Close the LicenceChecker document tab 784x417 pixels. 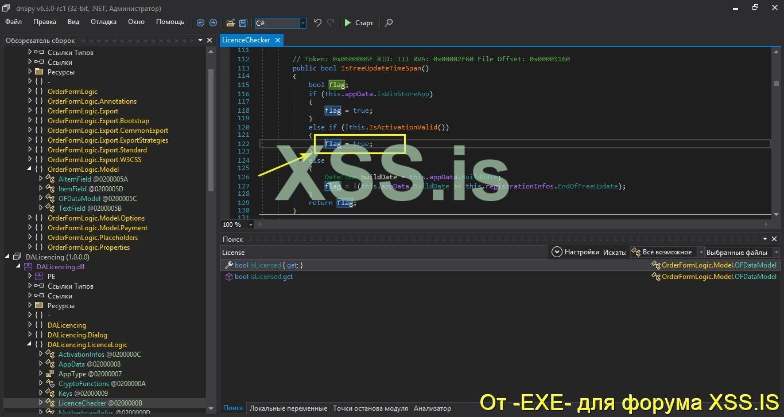(278, 40)
